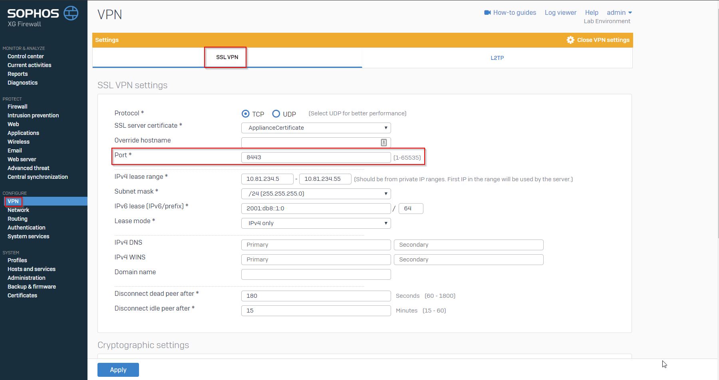The width and height of the screenshot is (719, 380).
Task: Click the Port input field
Action: [316, 157]
